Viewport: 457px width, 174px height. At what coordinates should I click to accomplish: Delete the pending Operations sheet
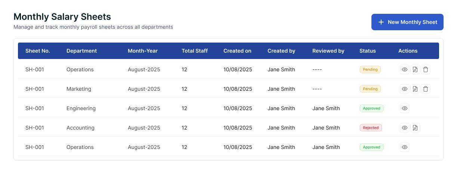[425, 69]
